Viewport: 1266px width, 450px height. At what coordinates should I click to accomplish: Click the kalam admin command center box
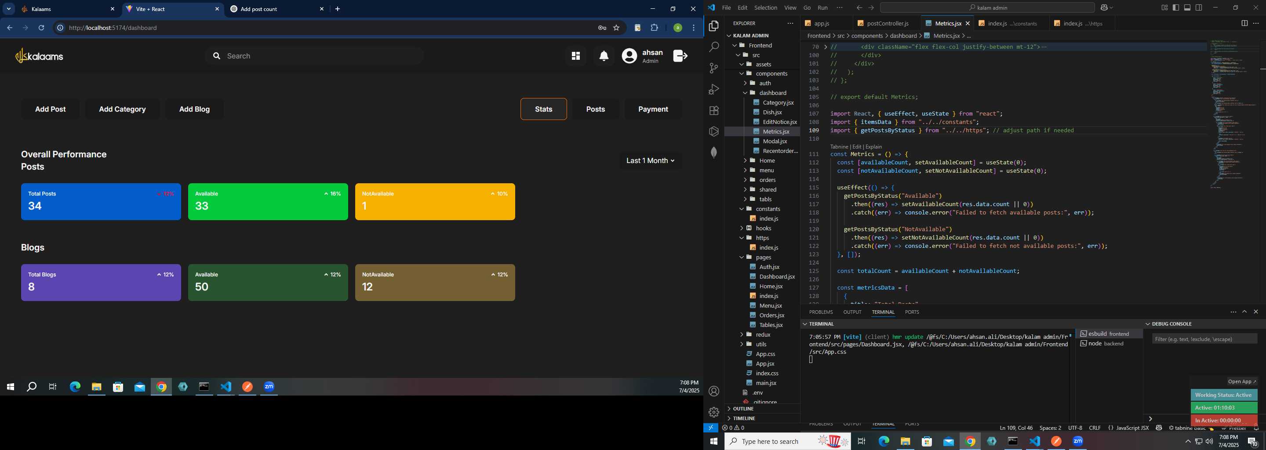pos(987,8)
